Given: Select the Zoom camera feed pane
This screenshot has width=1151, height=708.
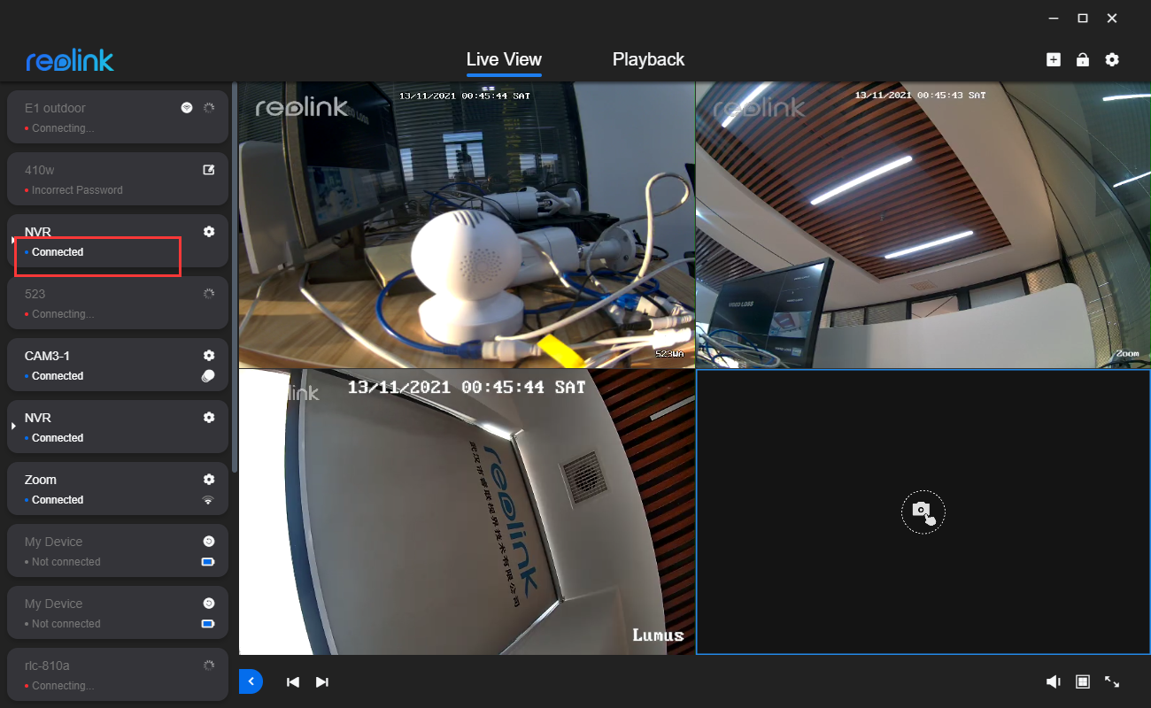Looking at the screenshot, I should [x=923, y=225].
